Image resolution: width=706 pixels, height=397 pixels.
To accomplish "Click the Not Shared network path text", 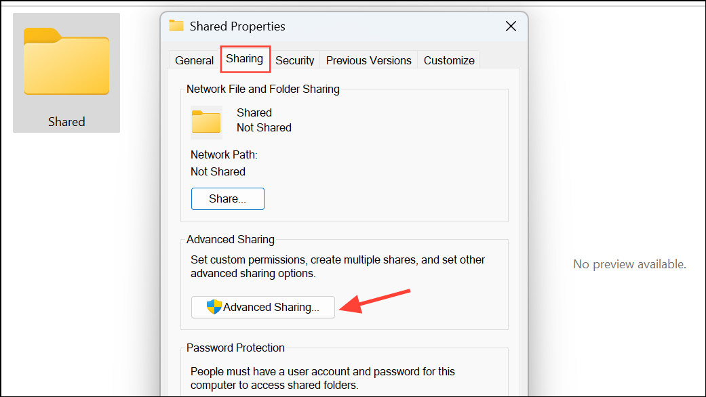I will 218,171.
